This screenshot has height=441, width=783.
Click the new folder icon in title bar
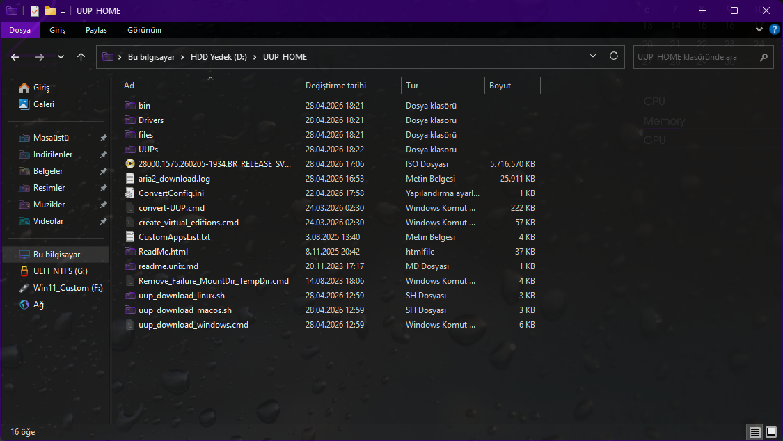tap(50, 10)
